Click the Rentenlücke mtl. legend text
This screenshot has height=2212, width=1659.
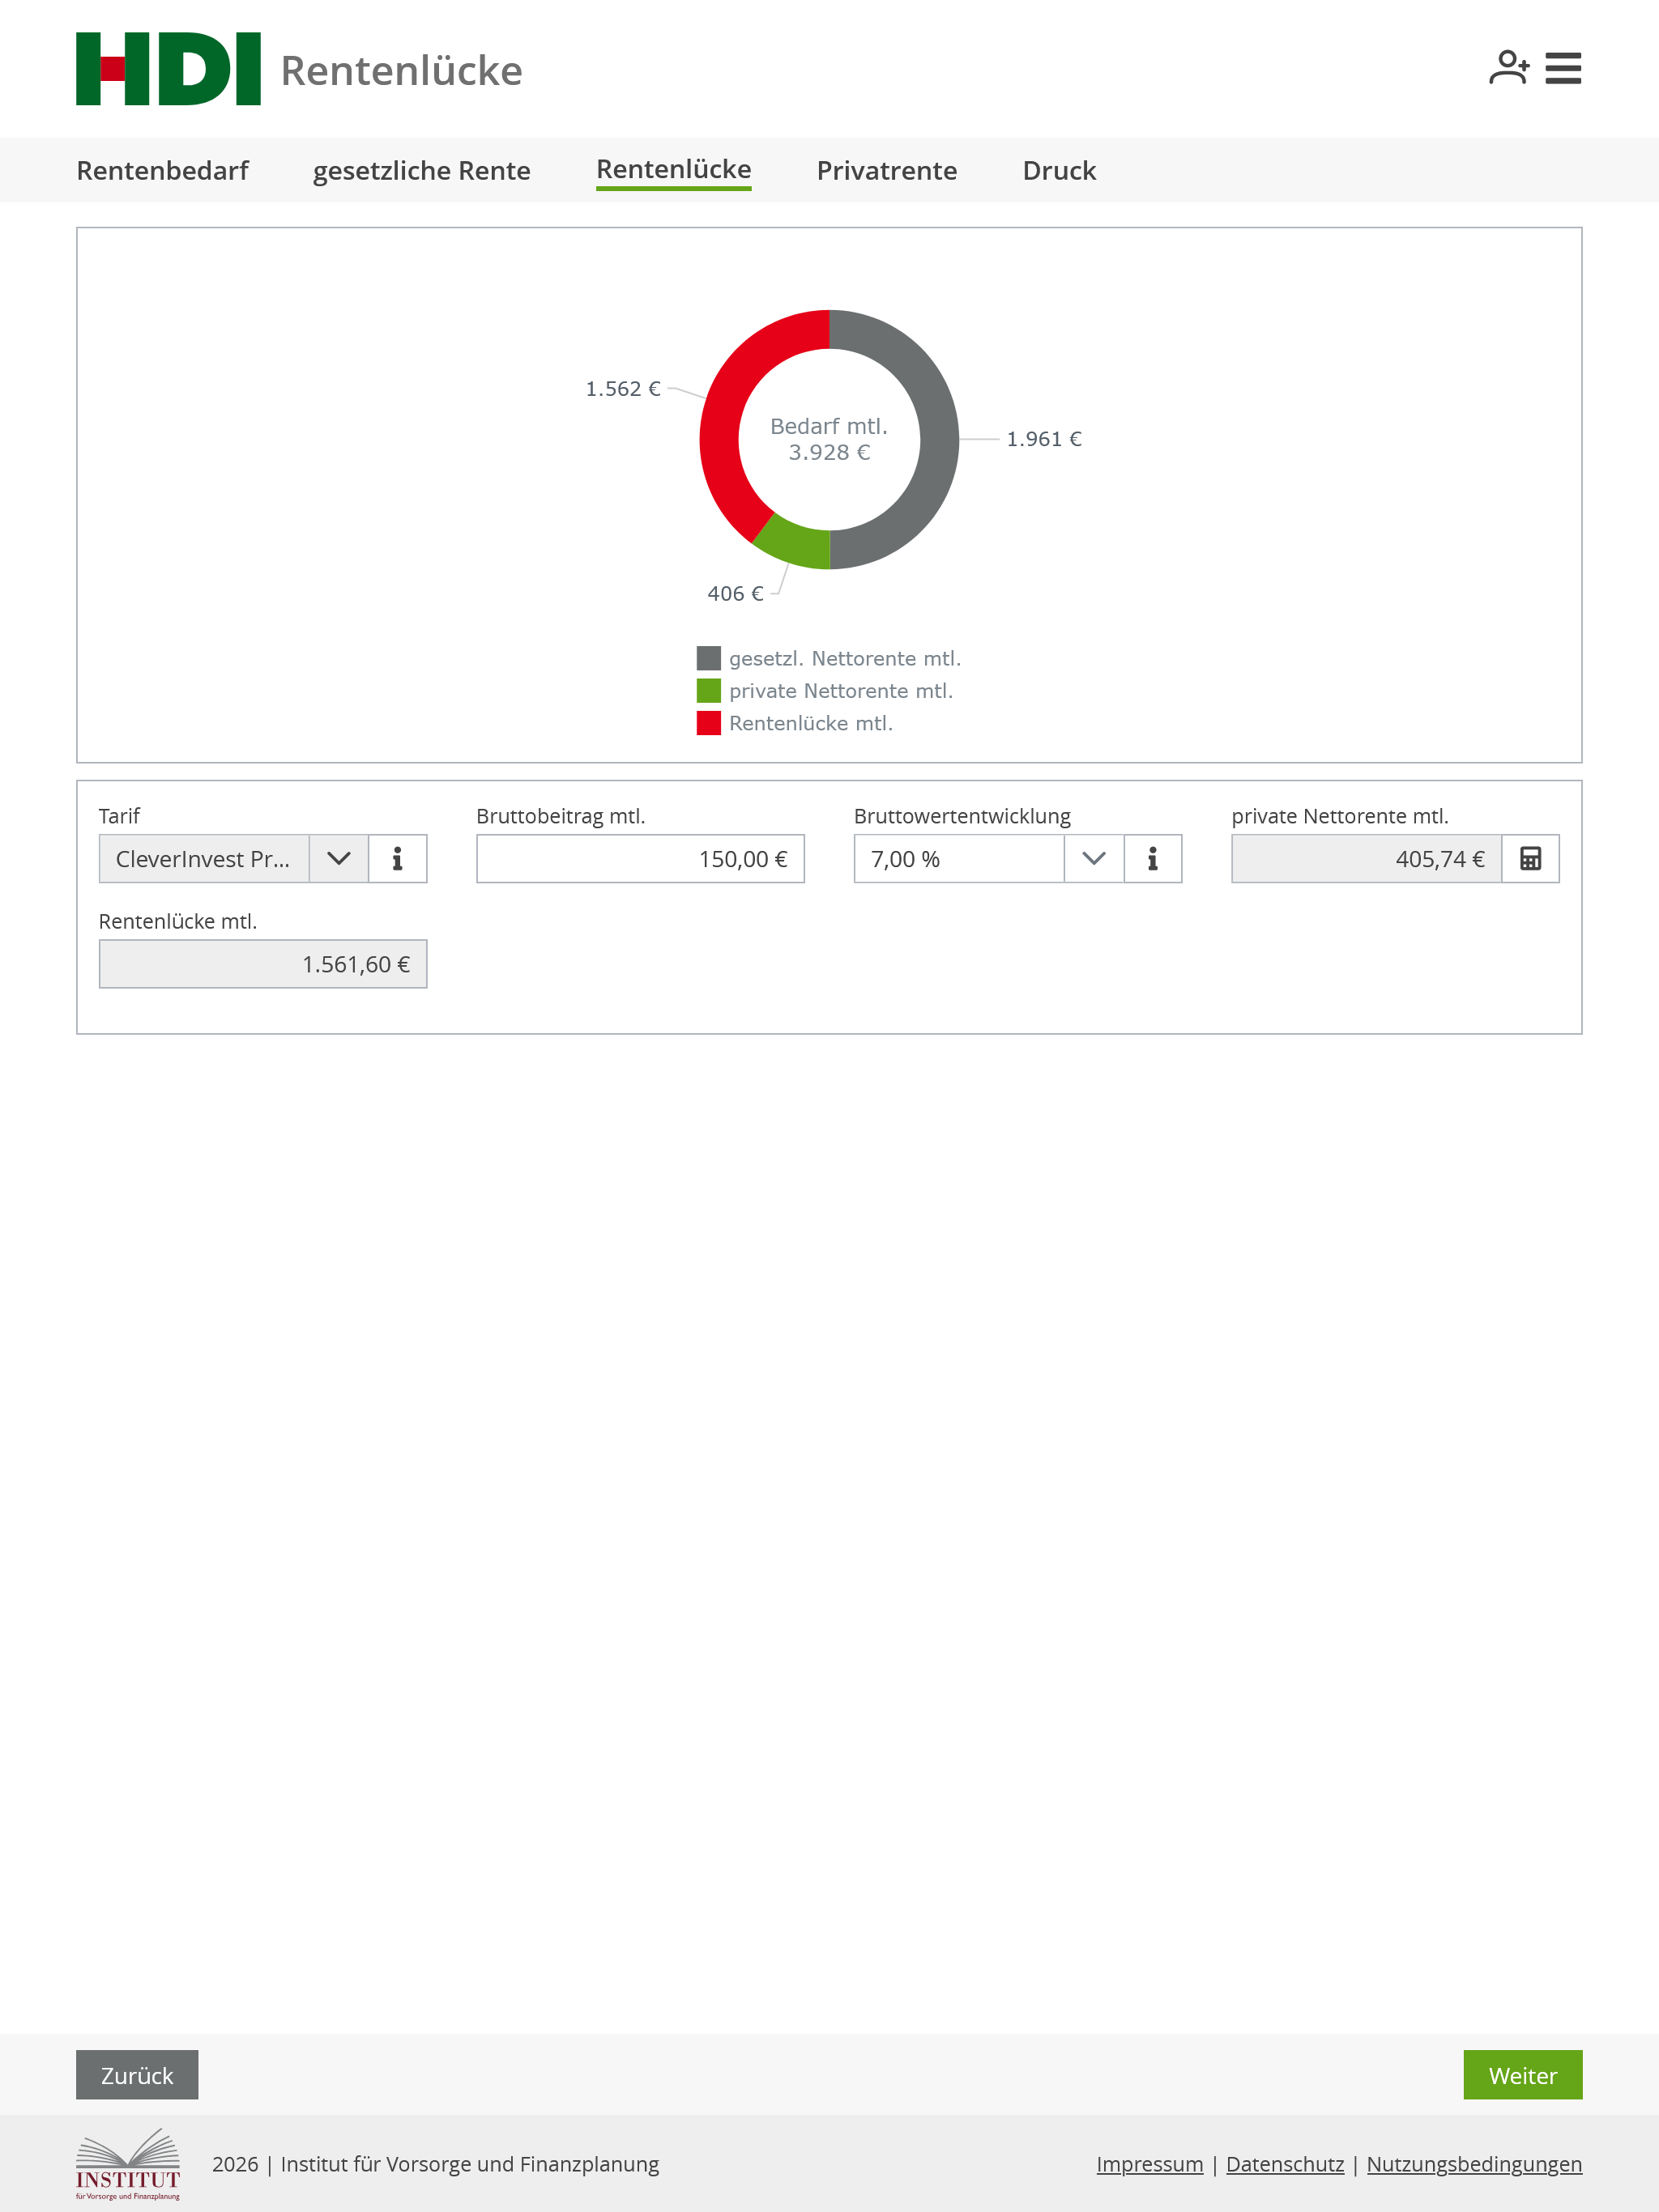(811, 723)
